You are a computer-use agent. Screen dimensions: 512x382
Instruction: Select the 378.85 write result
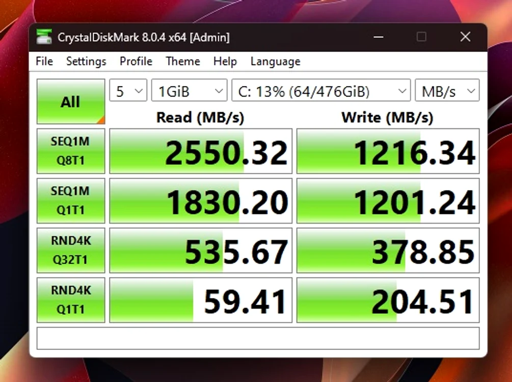tap(388, 251)
